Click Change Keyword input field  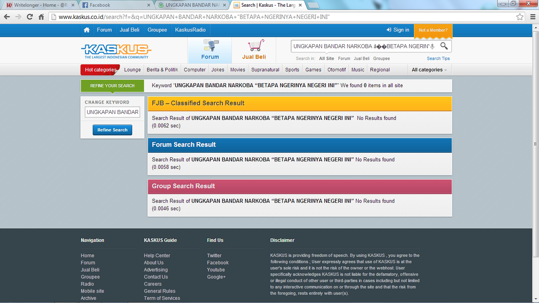point(112,112)
